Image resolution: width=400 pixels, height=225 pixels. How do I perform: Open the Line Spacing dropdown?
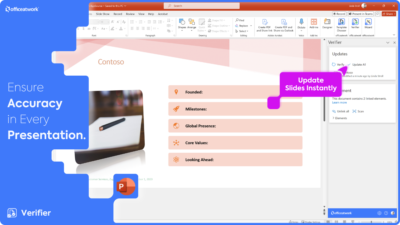(162, 22)
